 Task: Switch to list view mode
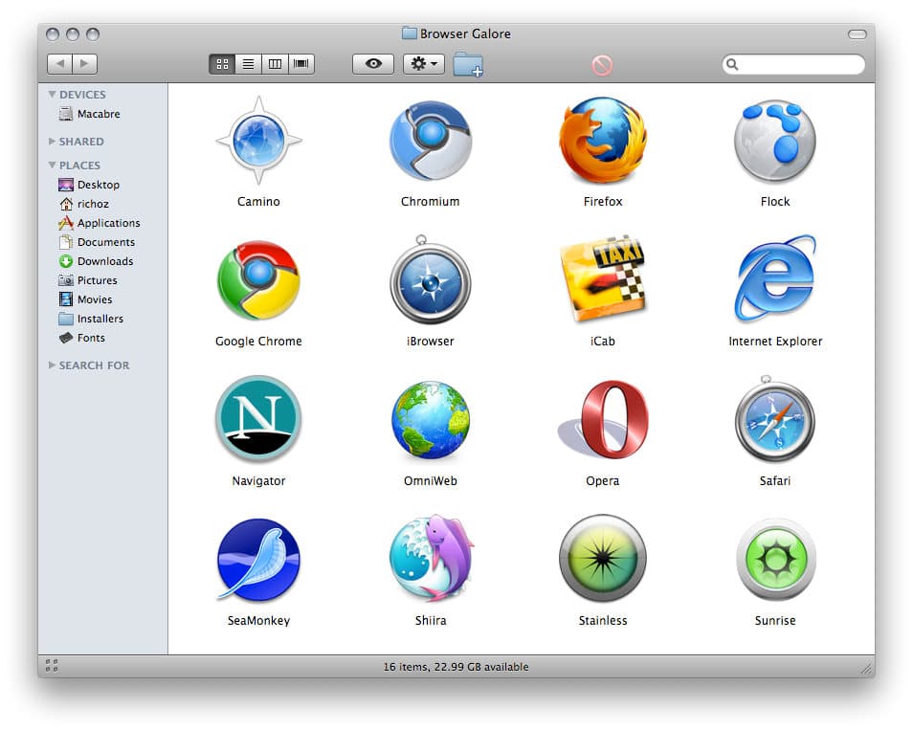click(x=248, y=64)
